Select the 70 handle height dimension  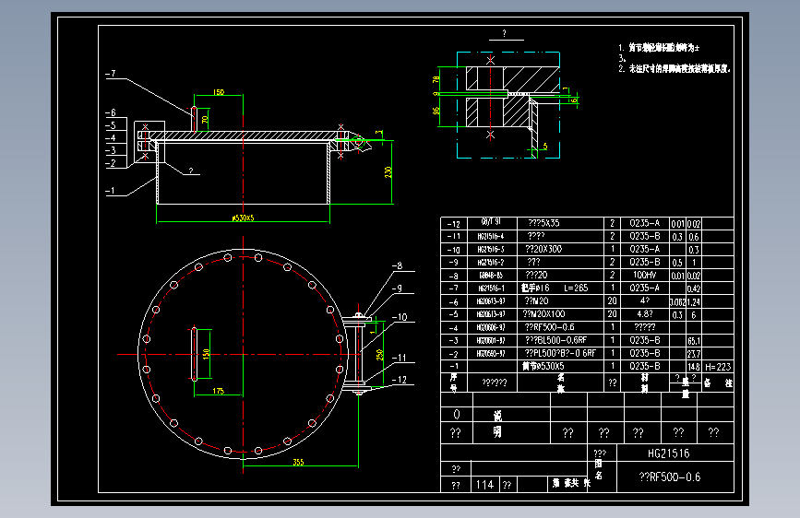click(x=205, y=120)
